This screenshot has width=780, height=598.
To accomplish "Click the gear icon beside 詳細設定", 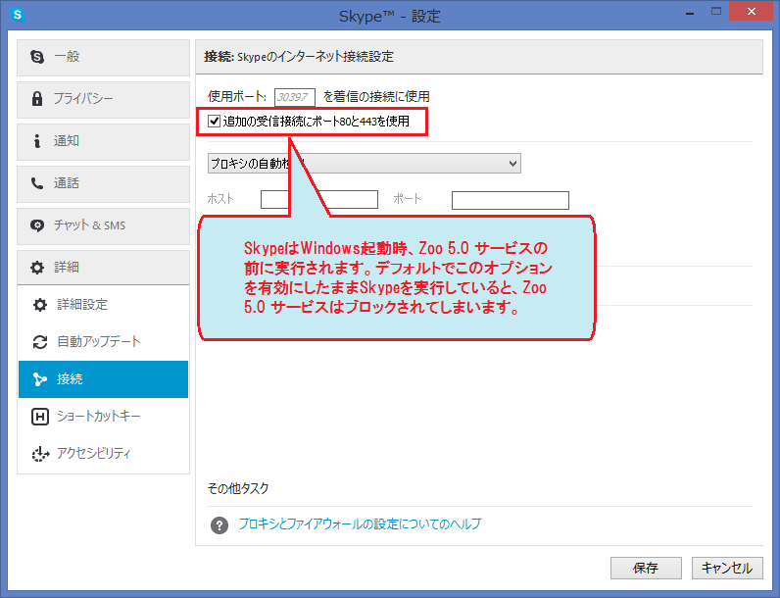I will point(40,305).
